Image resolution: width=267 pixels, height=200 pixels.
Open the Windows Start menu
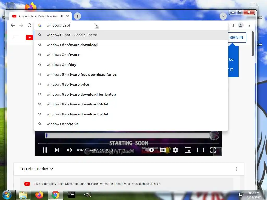coord(7,195)
